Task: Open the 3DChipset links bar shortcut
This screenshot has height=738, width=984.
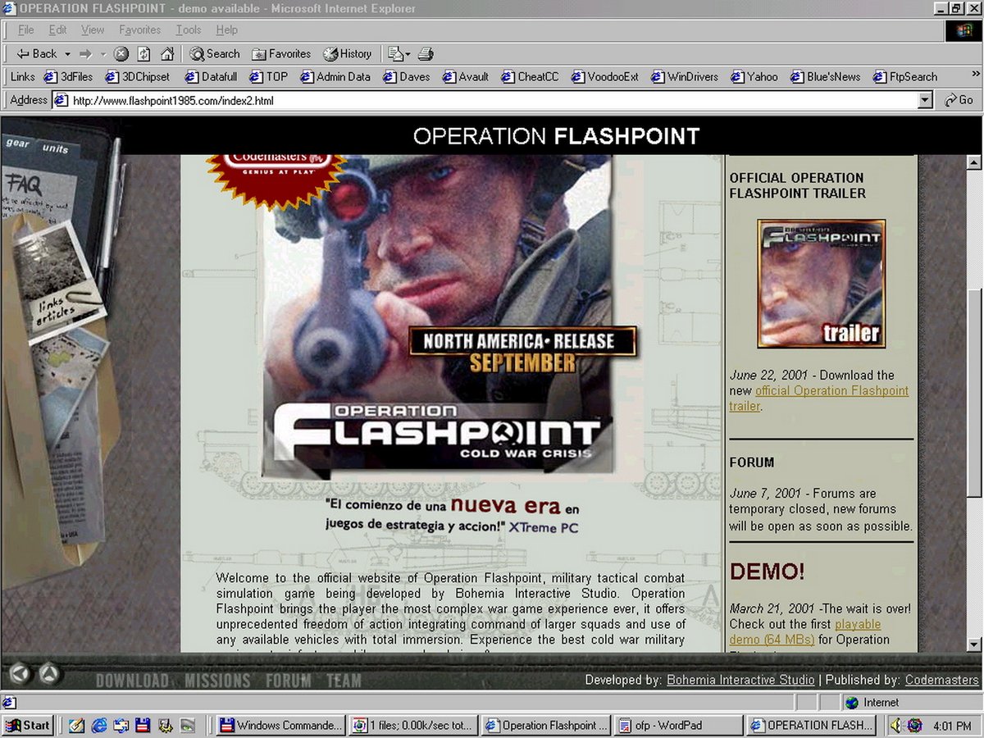Action: [138, 77]
